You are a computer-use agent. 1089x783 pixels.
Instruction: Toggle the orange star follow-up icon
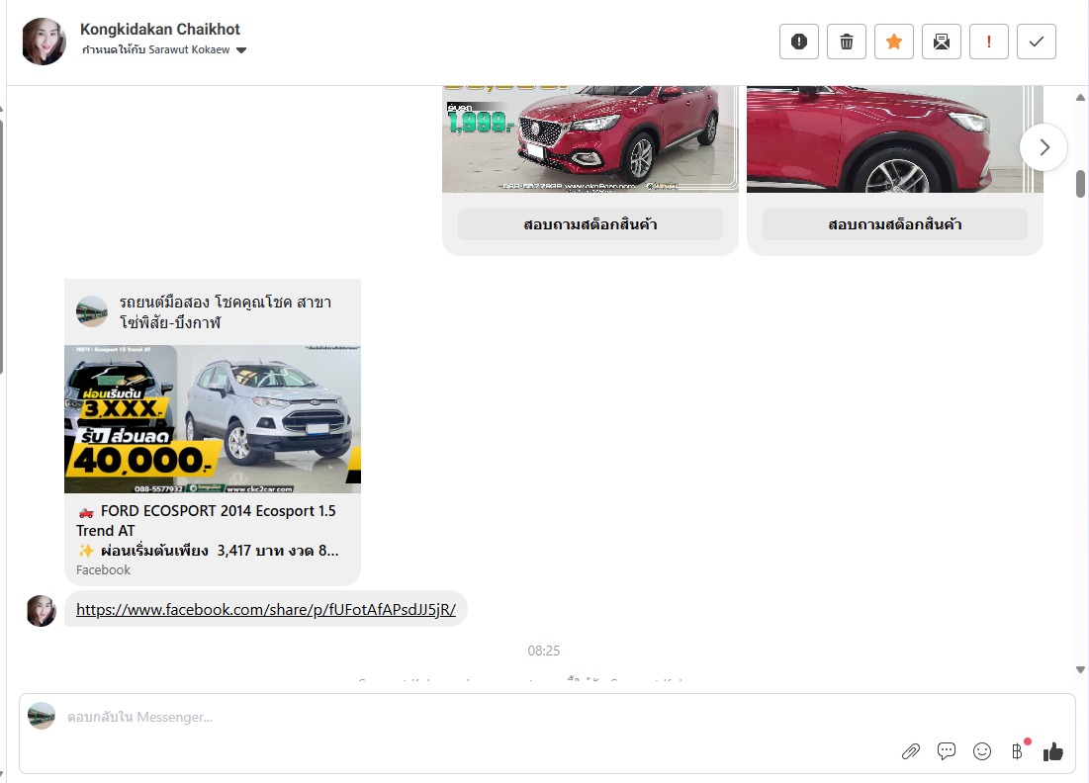pyautogui.click(x=894, y=42)
